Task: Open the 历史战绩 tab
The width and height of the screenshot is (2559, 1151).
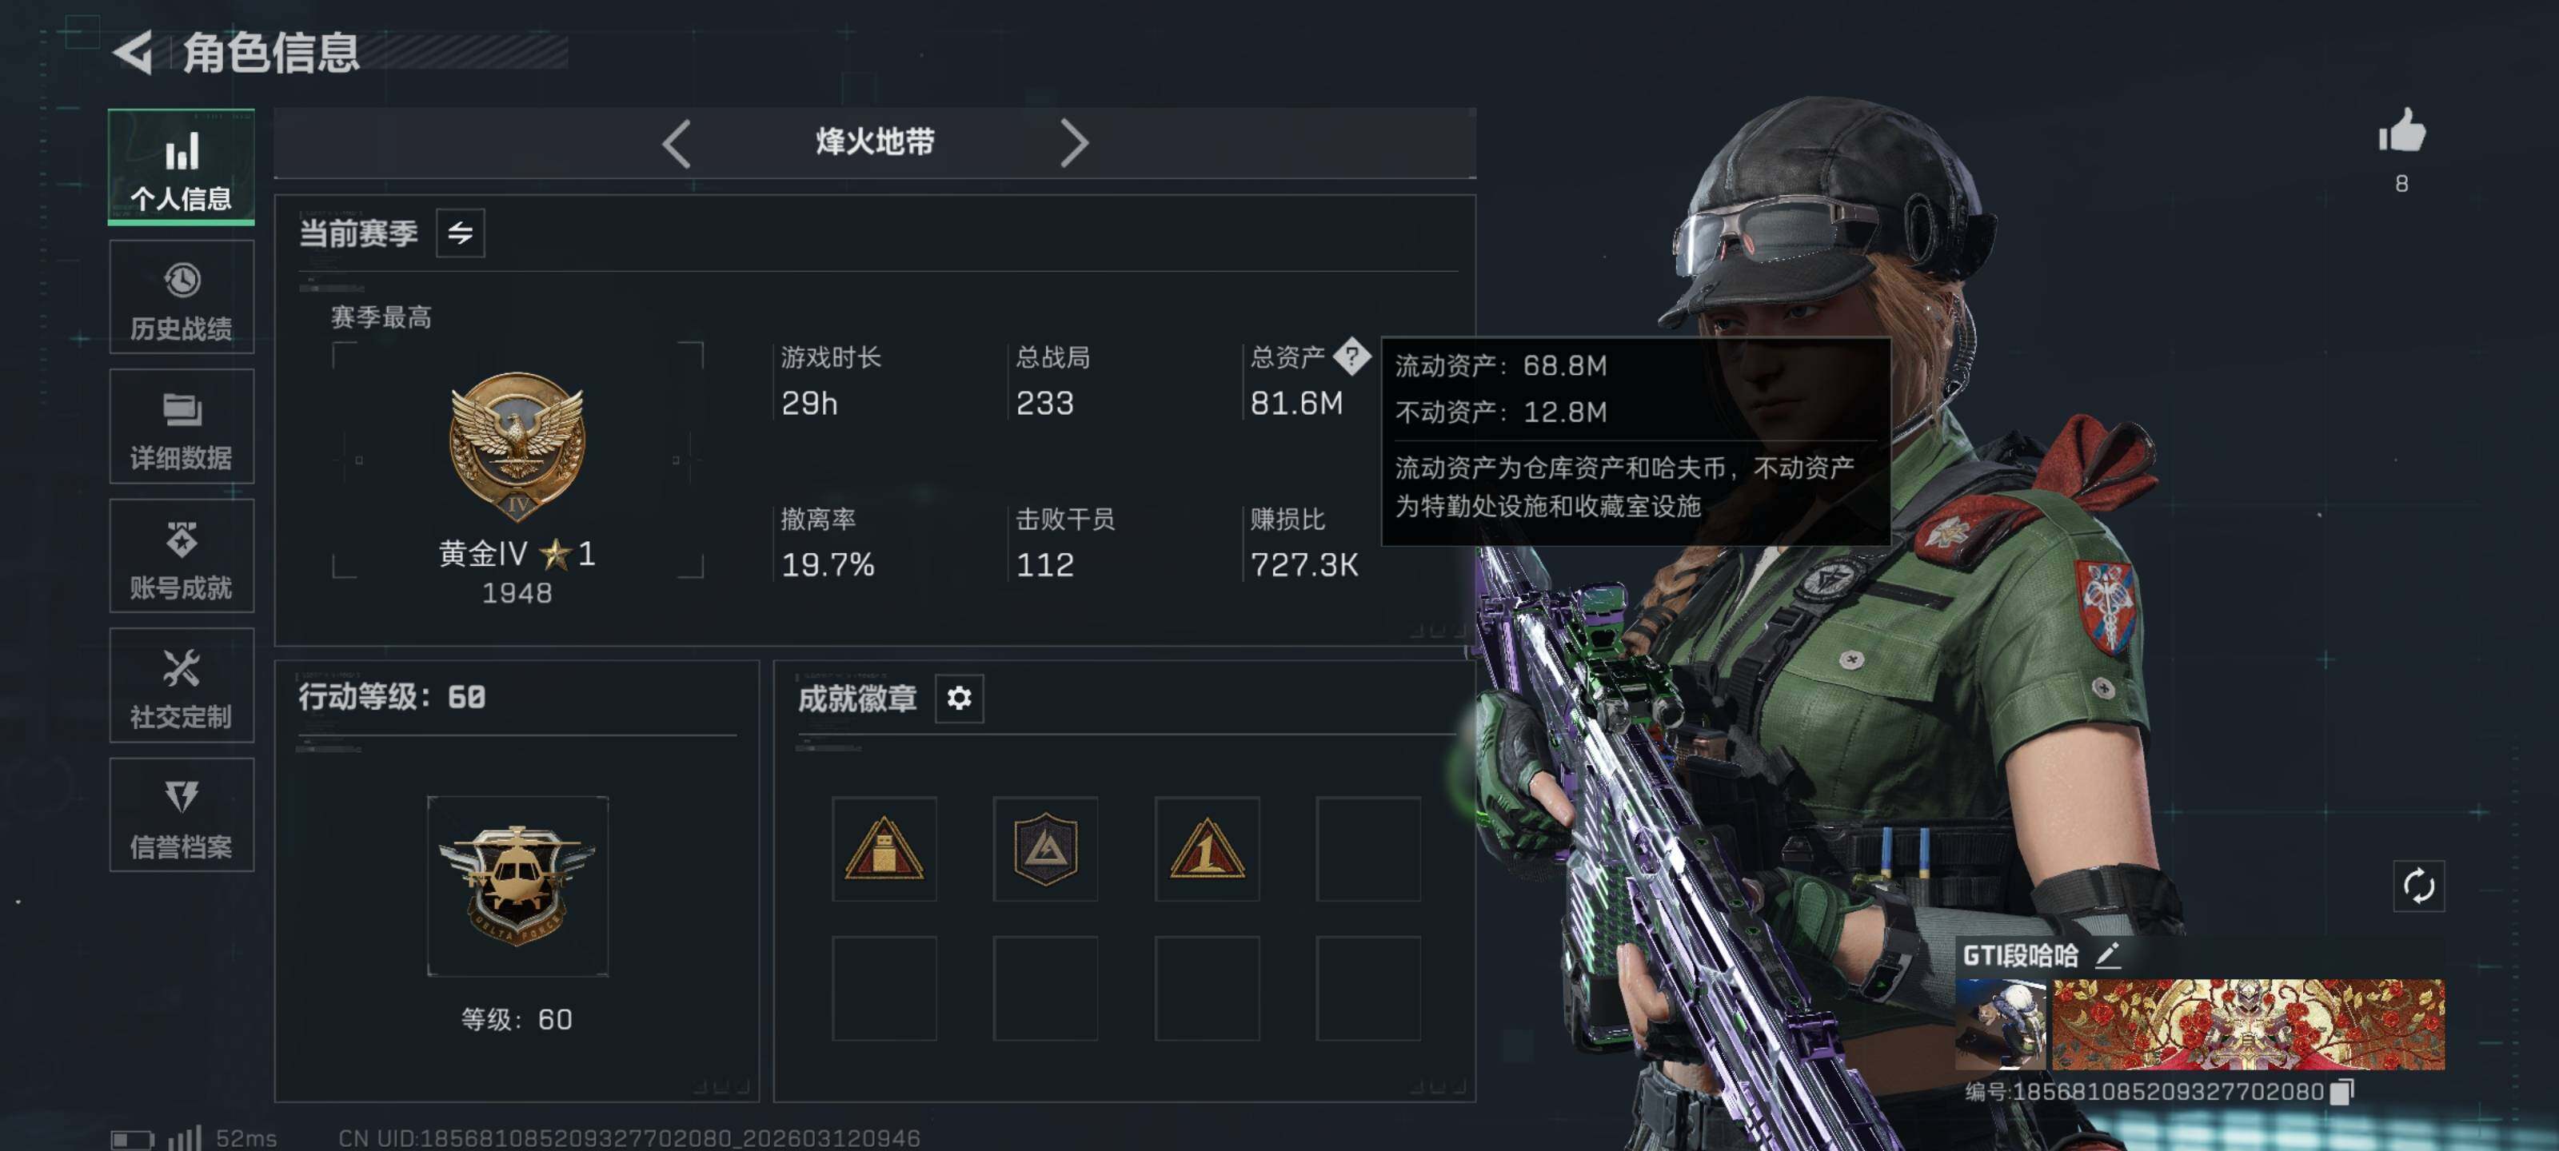Action: pyautogui.click(x=182, y=297)
